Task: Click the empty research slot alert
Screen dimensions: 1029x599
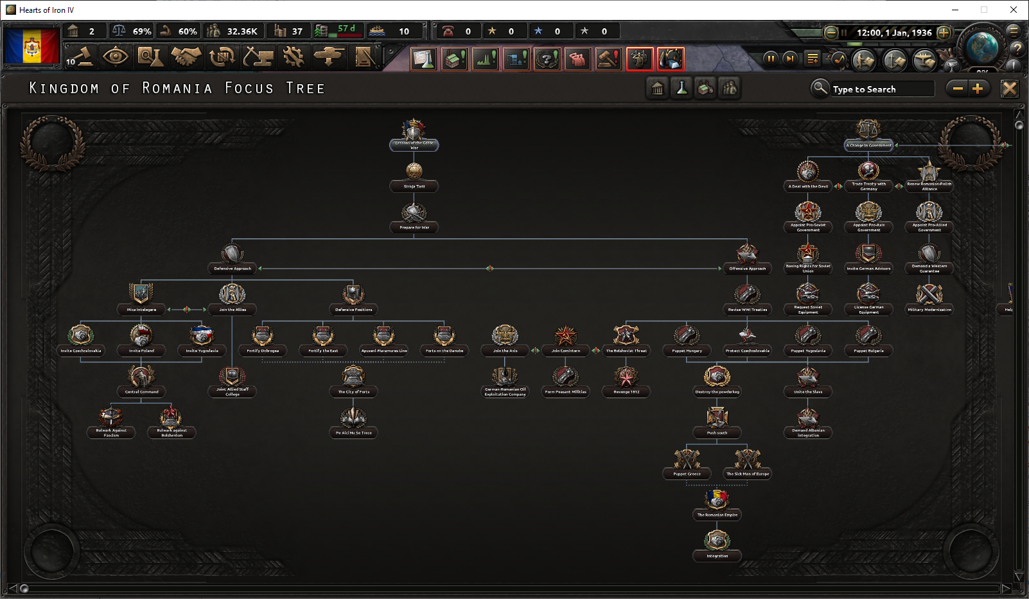Action: click(x=424, y=59)
